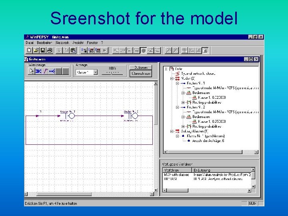
Task: Open the ? help menu
Action: pyautogui.click(x=102, y=43)
